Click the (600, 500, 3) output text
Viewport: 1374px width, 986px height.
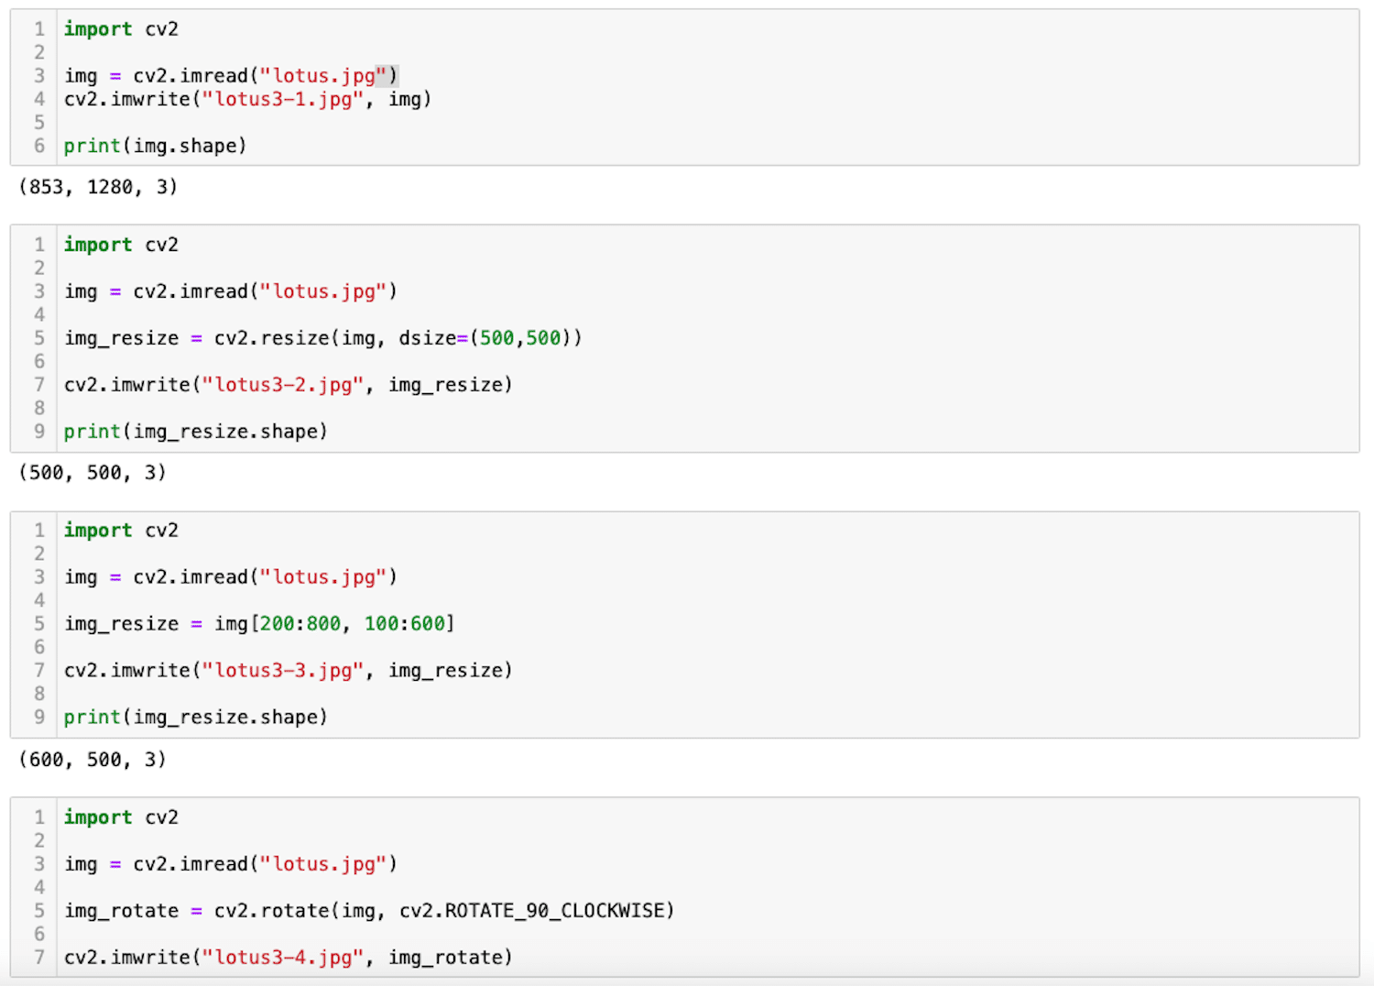tap(93, 760)
